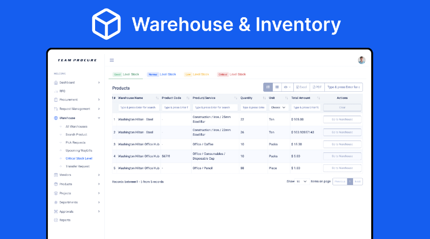The height and width of the screenshot is (239, 430).
Task: Open Upcoming Waybills submenu item
Action: 79,151
